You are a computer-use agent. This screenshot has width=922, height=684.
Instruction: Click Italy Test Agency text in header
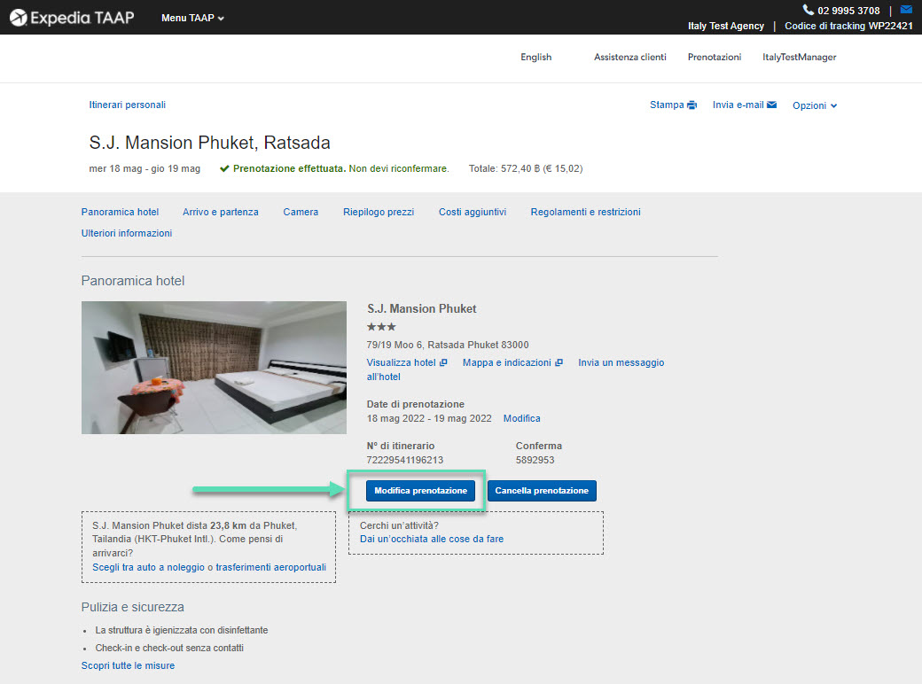[x=725, y=26]
